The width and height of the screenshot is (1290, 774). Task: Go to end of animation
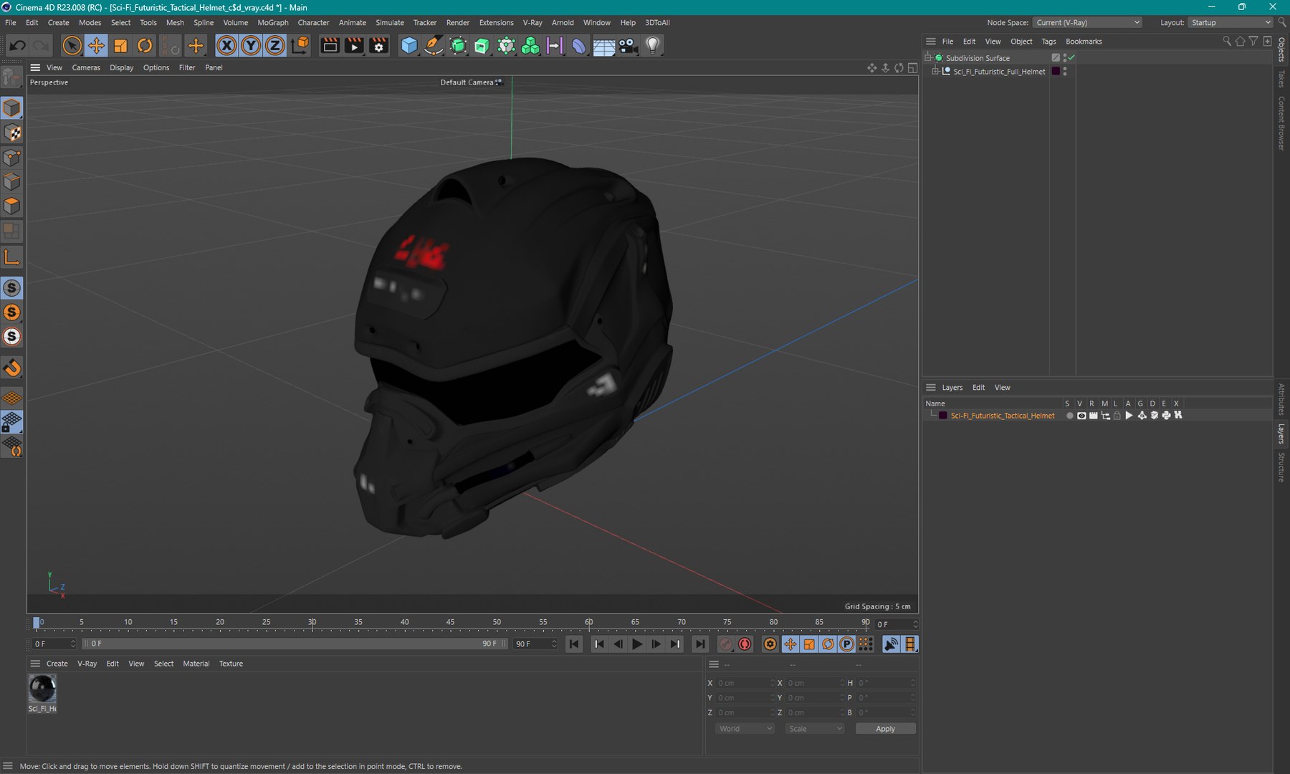pyautogui.click(x=699, y=644)
